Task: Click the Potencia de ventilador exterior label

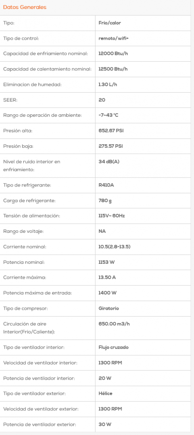Action: click(40, 425)
